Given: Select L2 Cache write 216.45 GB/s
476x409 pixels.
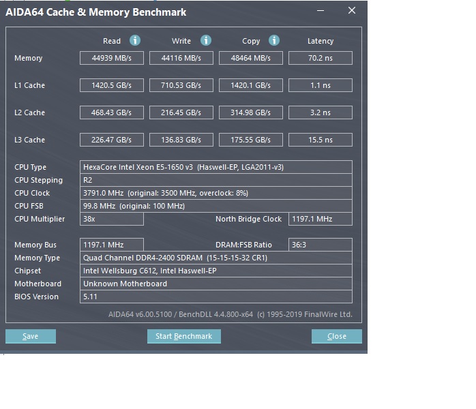Looking at the screenshot, I should [181, 112].
